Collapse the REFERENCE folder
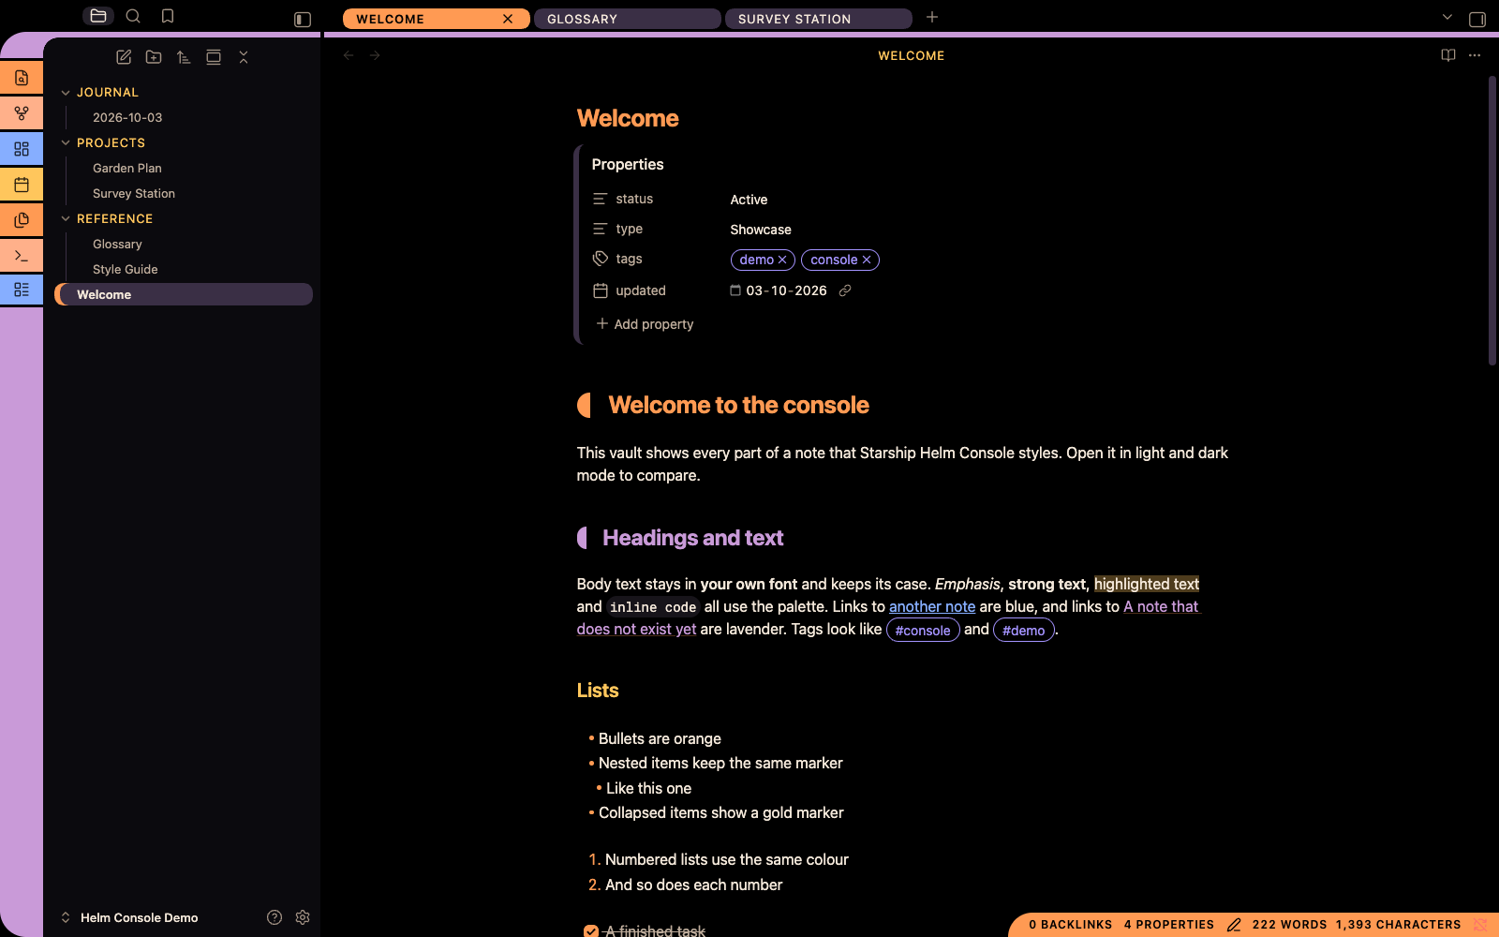This screenshot has height=937, width=1499. click(x=66, y=219)
